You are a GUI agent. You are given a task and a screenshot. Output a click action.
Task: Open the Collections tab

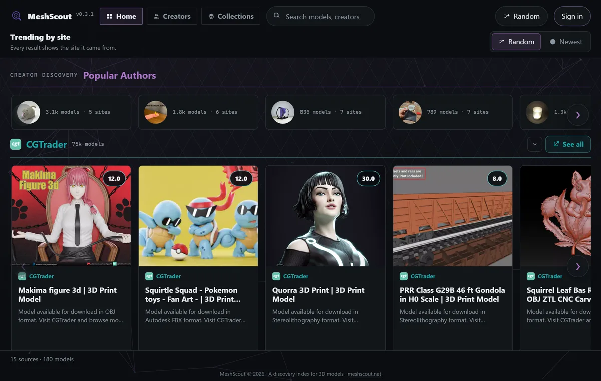231,16
